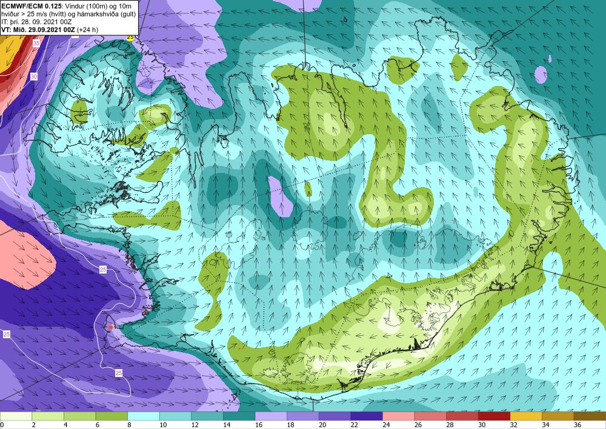Click the legend scale value 22
The height and width of the screenshot is (429, 606).
click(354, 425)
